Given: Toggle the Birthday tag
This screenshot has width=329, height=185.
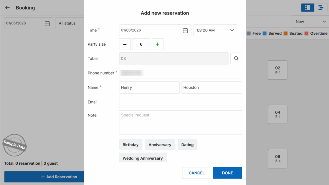Looking at the screenshot, I should click(130, 145).
